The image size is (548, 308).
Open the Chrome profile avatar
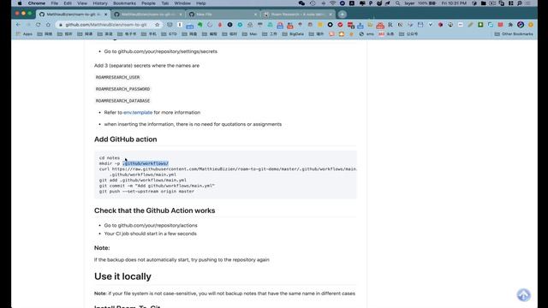click(x=521, y=25)
